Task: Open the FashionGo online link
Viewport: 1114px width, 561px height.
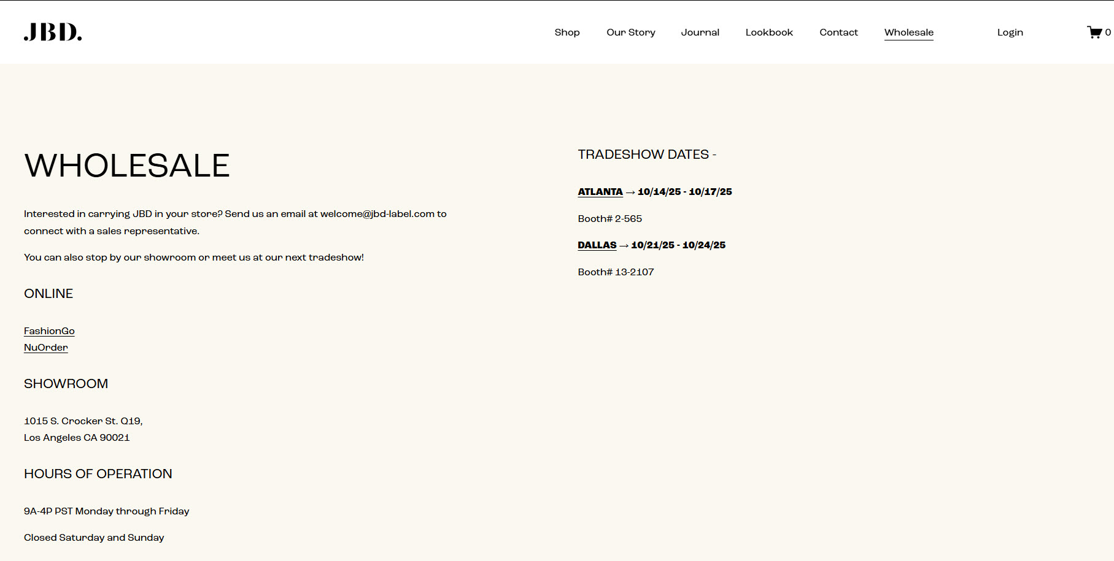Action: coord(49,331)
